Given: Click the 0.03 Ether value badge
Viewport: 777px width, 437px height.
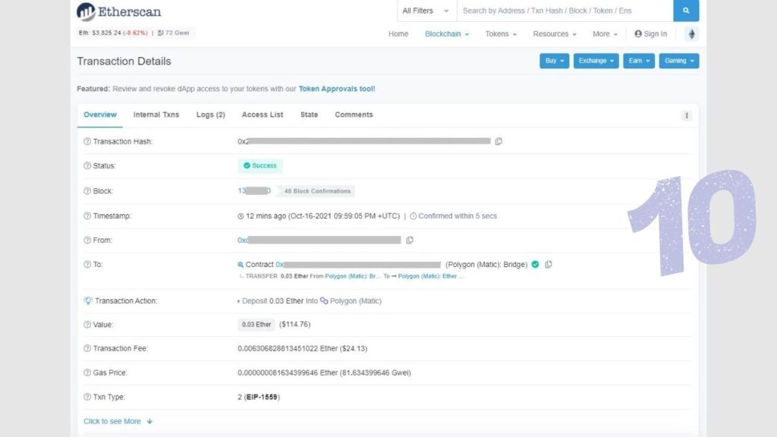Looking at the screenshot, I should point(256,325).
